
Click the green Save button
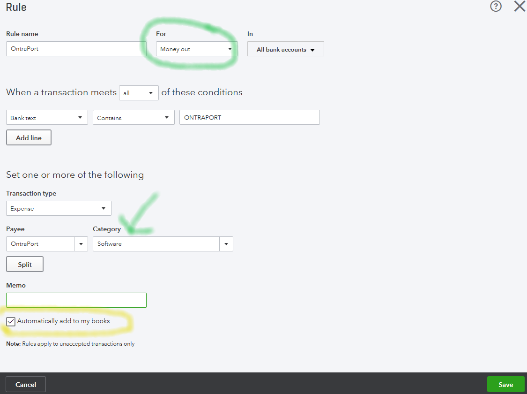click(x=506, y=384)
